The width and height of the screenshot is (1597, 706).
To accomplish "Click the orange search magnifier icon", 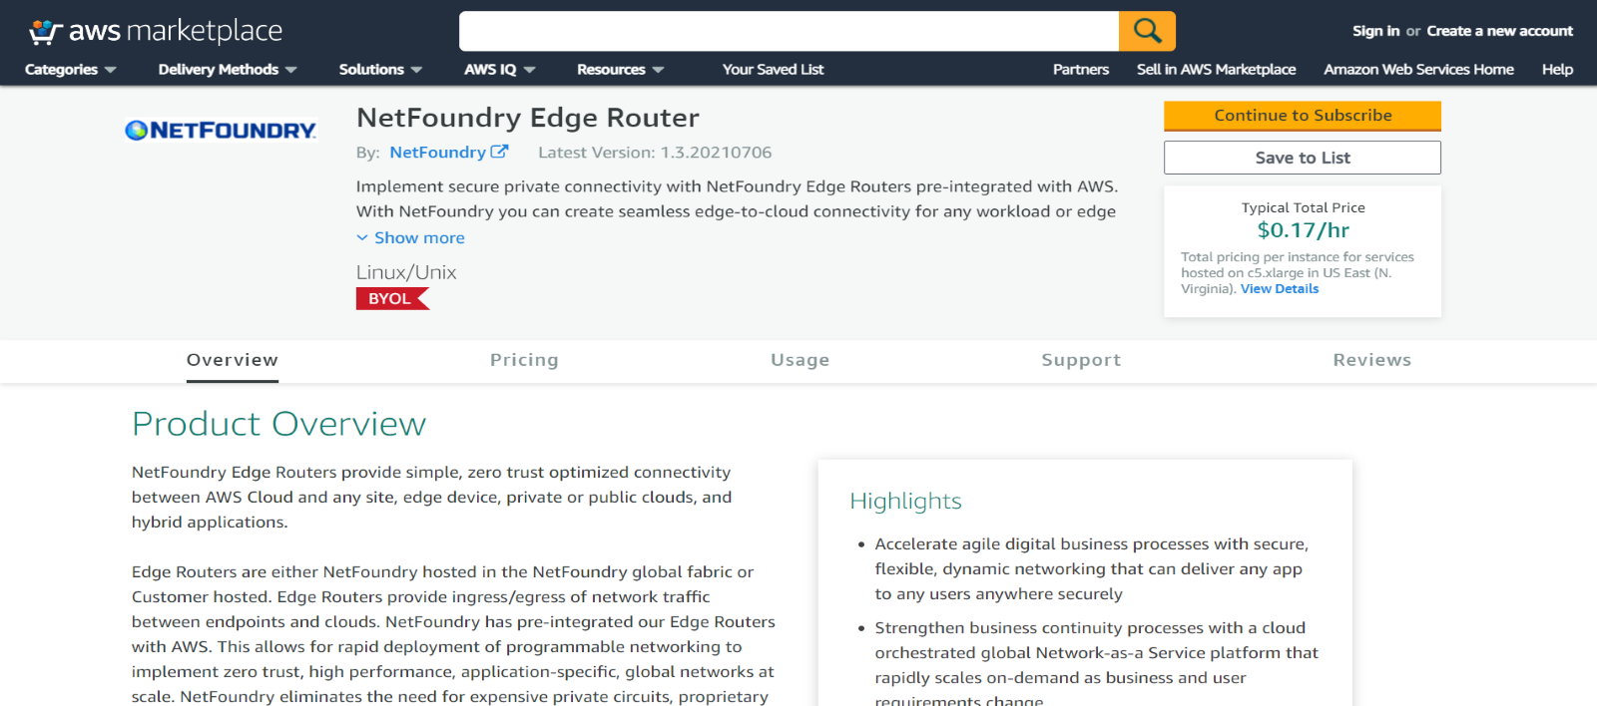I will (1147, 31).
